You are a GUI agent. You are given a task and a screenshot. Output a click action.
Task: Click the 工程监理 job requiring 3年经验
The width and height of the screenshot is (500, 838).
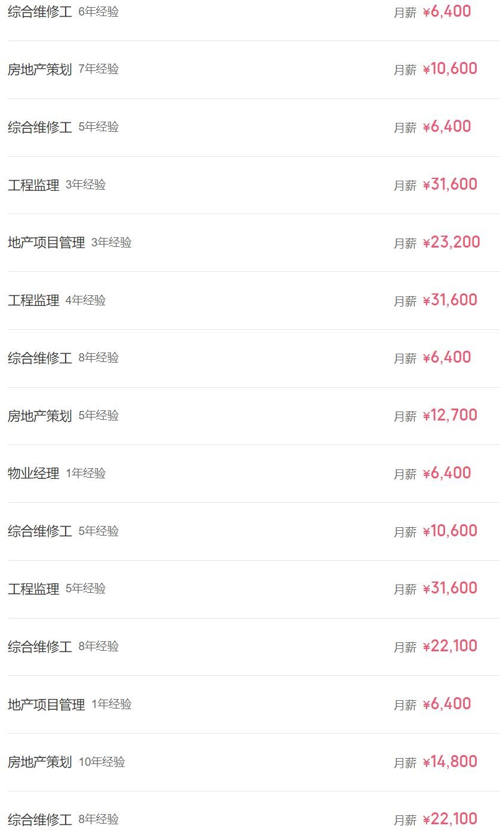[33, 185]
